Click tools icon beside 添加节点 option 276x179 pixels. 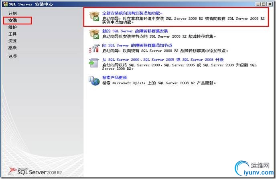coord(94,48)
